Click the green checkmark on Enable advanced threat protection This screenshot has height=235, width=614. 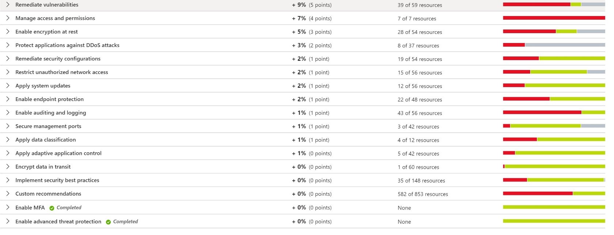click(x=108, y=222)
